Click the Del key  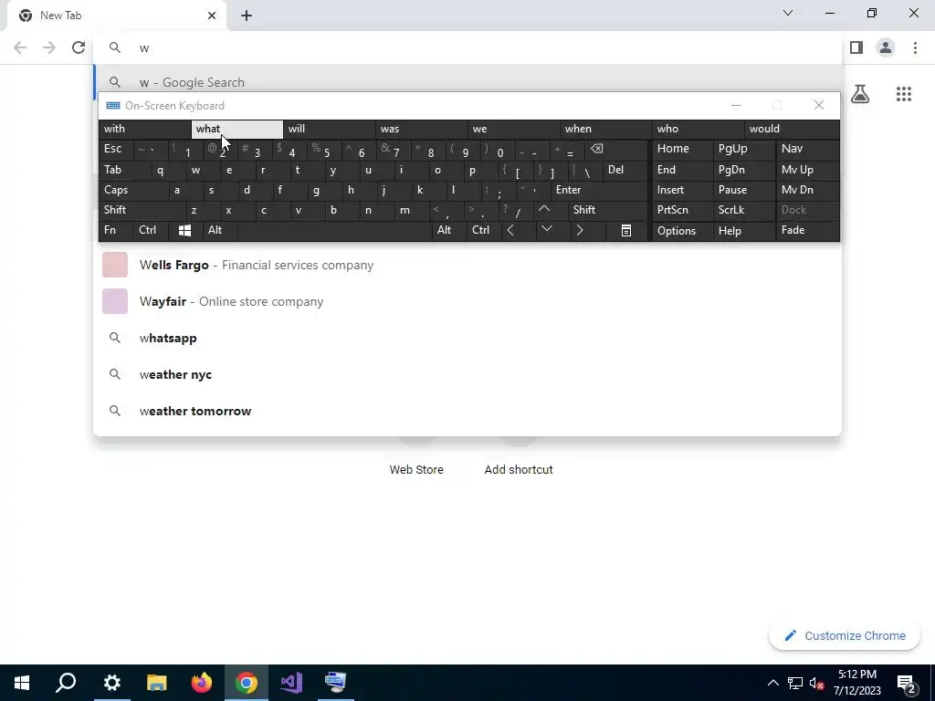tap(625, 170)
